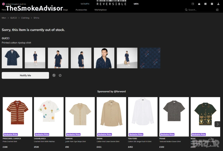Click the square plus icon in header
Image resolution: width=223 pixels, height=151 pixels.
(193, 4)
